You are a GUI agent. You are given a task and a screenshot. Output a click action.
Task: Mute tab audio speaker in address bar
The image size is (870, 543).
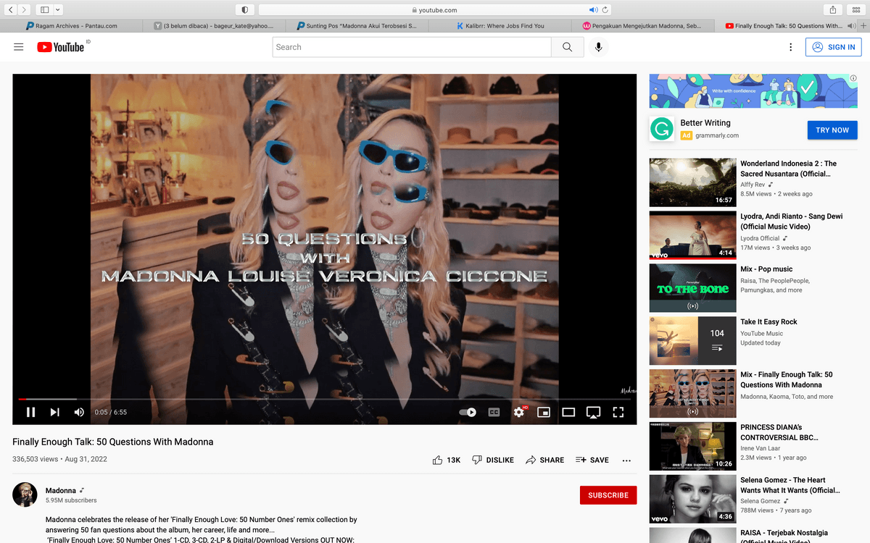click(593, 10)
